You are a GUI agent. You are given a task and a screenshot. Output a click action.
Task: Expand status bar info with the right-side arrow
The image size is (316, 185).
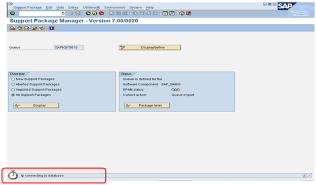[x=303, y=175]
